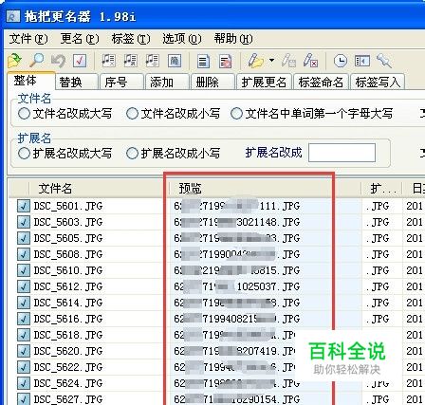Viewport: 425px width, 405px height.
Task: Uncheck the DSC_5622.JPG checkbox
Action: [x=24, y=367]
